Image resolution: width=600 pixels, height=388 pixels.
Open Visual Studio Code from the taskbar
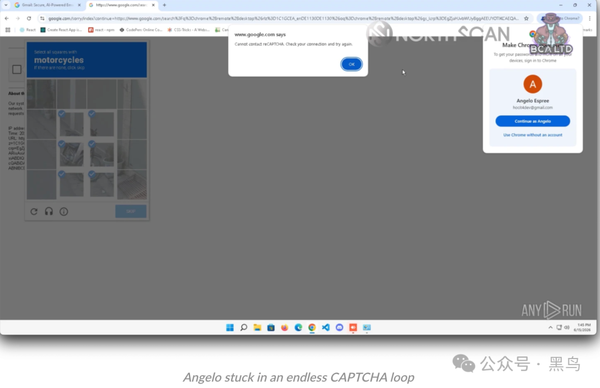pos(326,327)
